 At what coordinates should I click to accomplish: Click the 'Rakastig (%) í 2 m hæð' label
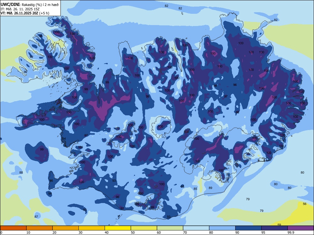[x=40, y=5]
